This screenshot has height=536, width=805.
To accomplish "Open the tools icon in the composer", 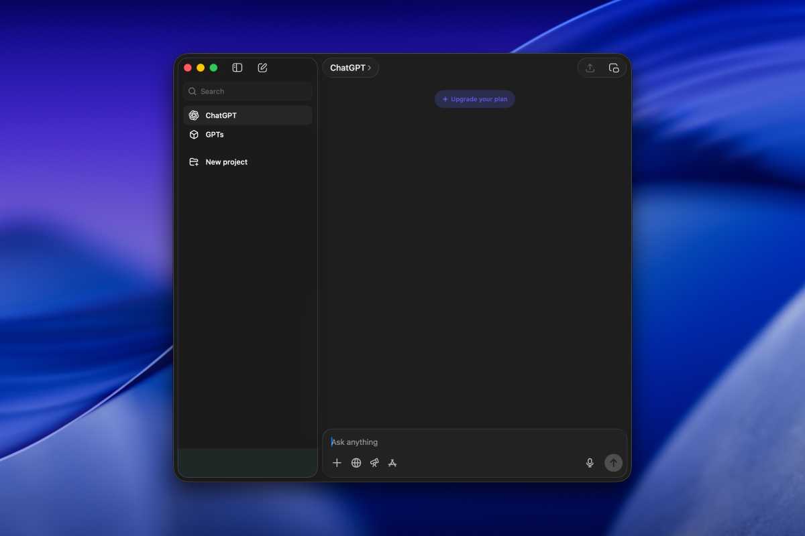I will click(392, 462).
